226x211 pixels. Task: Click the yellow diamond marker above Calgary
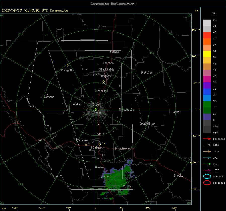pos(99,145)
